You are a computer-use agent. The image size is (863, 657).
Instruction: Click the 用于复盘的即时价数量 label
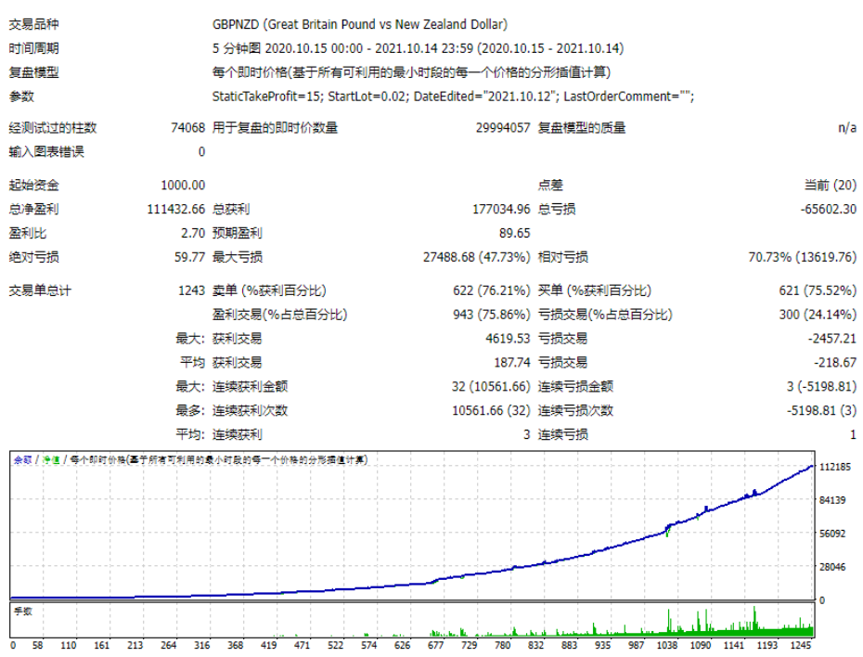(x=276, y=128)
